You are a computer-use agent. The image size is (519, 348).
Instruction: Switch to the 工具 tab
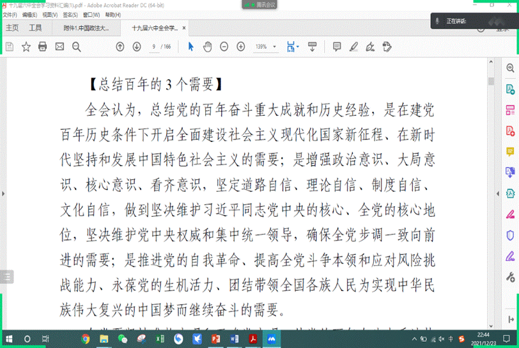35,28
